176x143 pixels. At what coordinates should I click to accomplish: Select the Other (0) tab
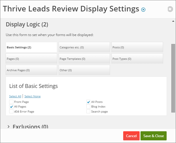pos(84,70)
